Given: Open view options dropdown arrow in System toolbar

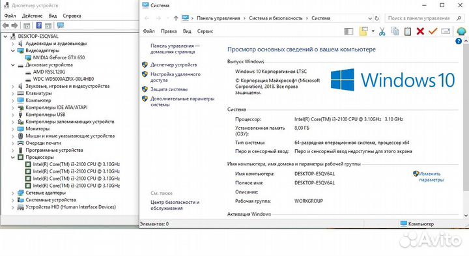Looking at the screenshot, I should [373, 31].
